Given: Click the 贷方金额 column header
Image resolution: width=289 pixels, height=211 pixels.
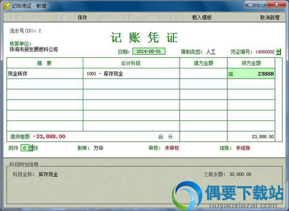Looking at the screenshot, I should (251, 63).
